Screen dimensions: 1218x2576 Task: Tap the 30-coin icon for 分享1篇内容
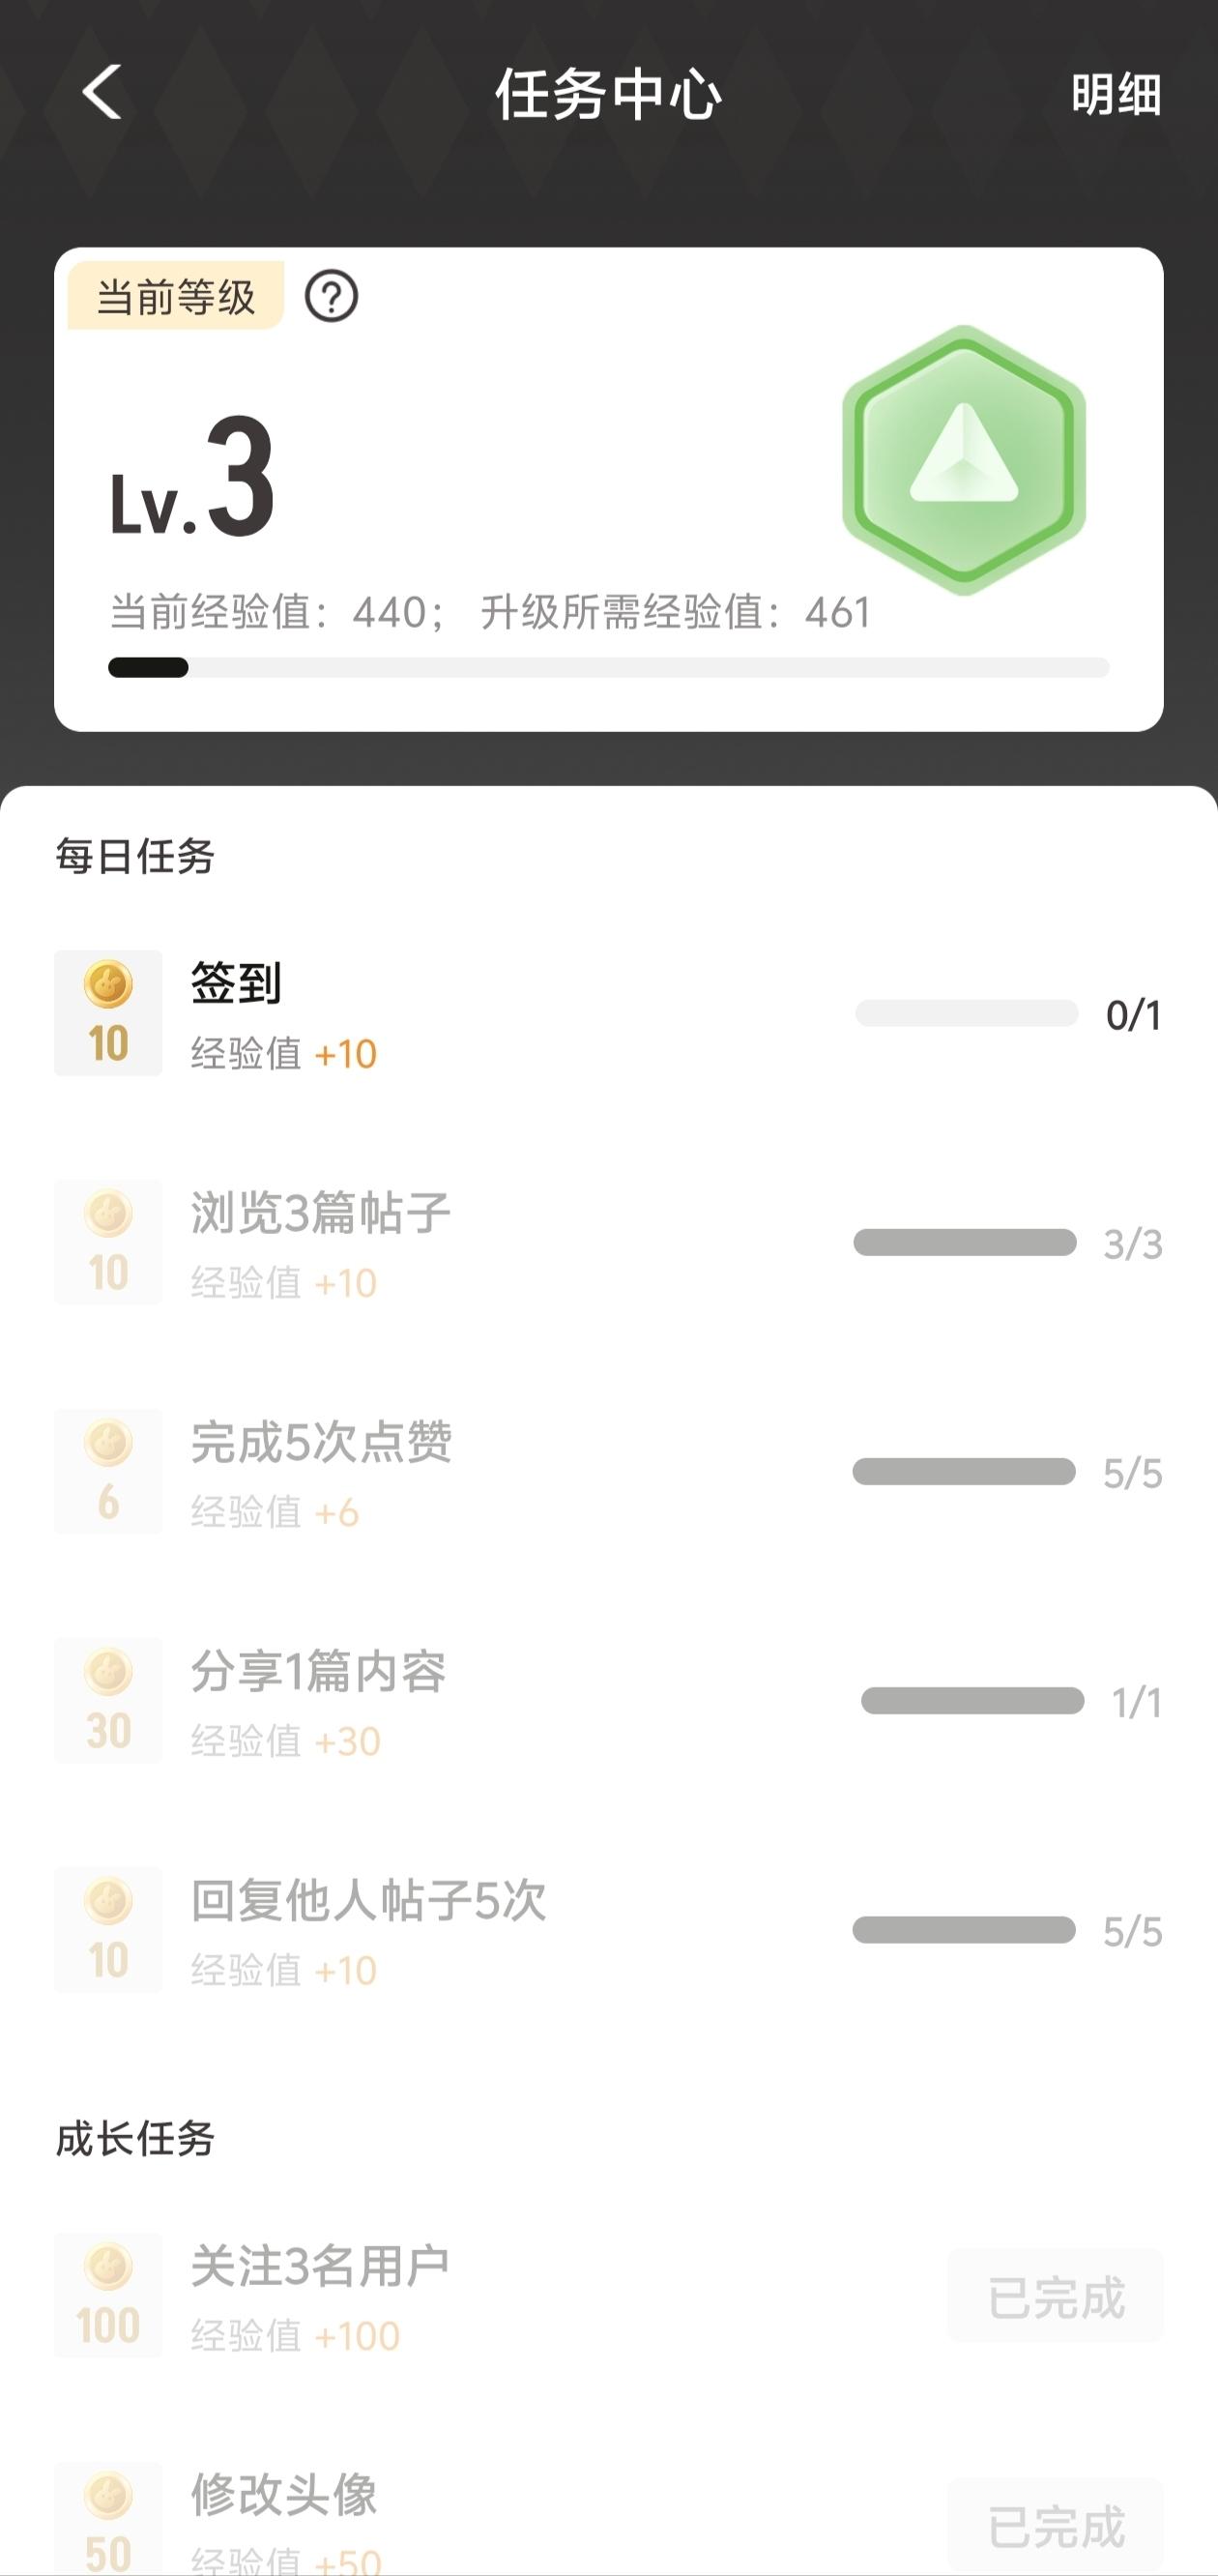[x=108, y=1700]
